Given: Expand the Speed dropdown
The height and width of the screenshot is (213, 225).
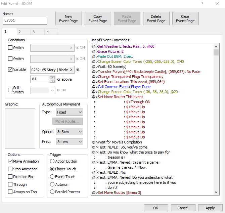Looking at the screenshot, I should coord(69,132).
